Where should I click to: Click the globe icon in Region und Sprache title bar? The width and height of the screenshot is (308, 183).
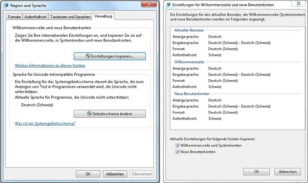6,6
